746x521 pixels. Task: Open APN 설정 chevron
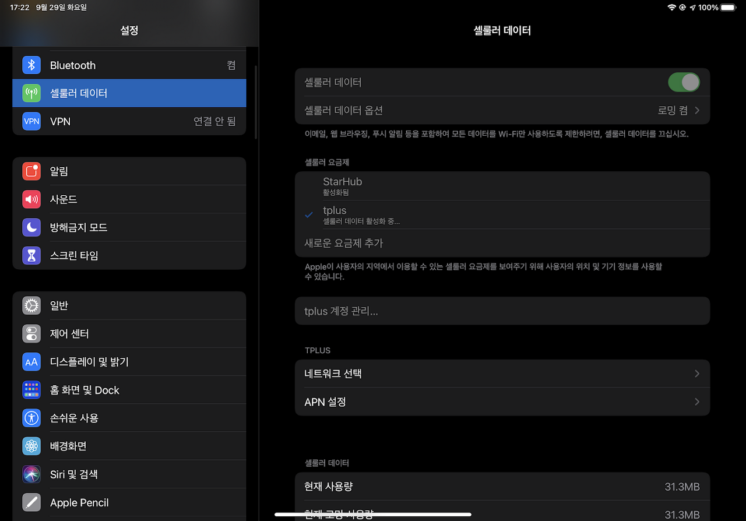pyautogui.click(x=697, y=402)
